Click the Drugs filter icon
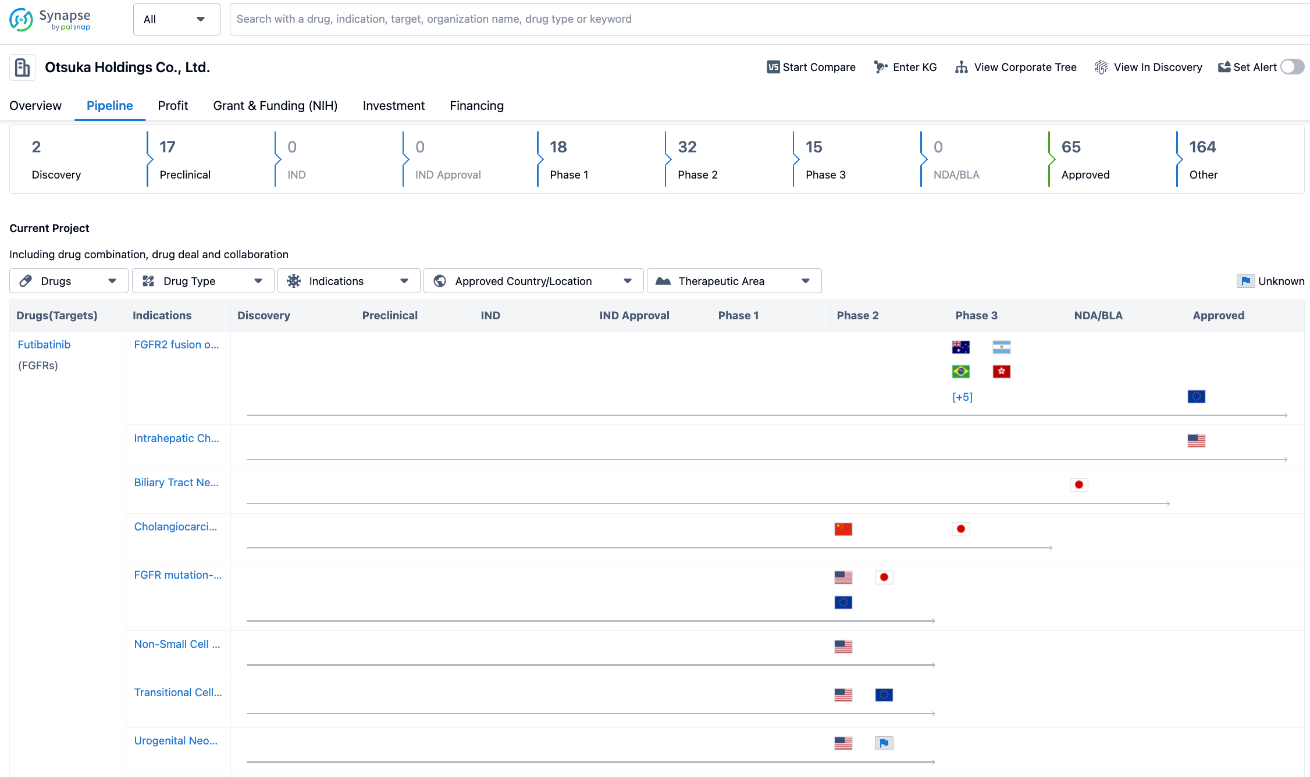Image resolution: width=1310 pixels, height=777 pixels. [27, 281]
